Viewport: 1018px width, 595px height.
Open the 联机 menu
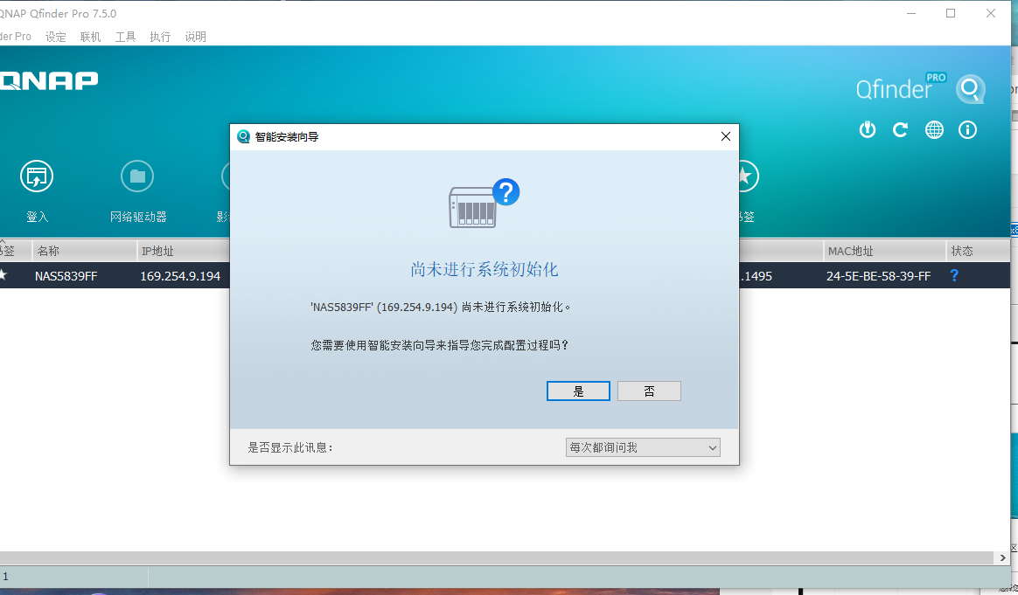tap(90, 37)
